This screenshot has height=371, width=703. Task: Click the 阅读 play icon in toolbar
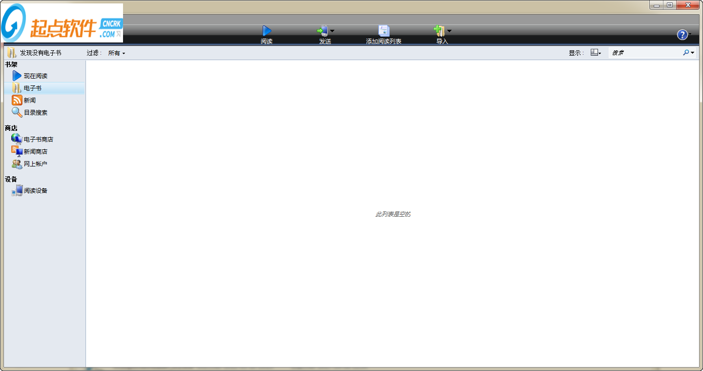[267, 31]
